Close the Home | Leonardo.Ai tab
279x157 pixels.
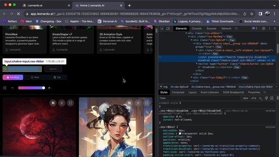121,6
